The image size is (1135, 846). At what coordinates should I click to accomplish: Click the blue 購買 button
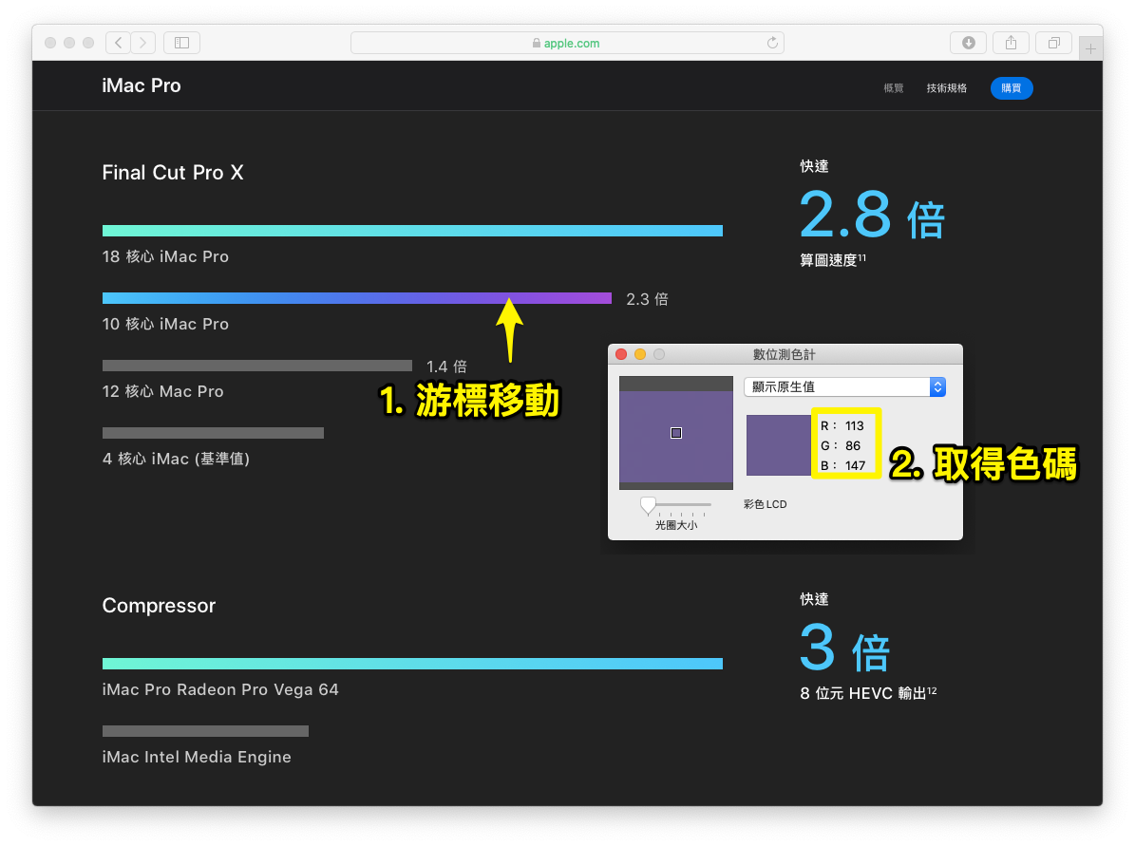(1012, 88)
